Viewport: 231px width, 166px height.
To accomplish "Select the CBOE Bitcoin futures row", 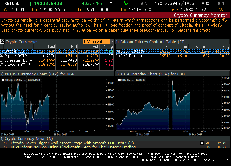I will tap(173, 51).
